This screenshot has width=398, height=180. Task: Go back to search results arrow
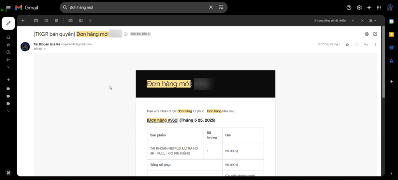click(x=23, y=21)
